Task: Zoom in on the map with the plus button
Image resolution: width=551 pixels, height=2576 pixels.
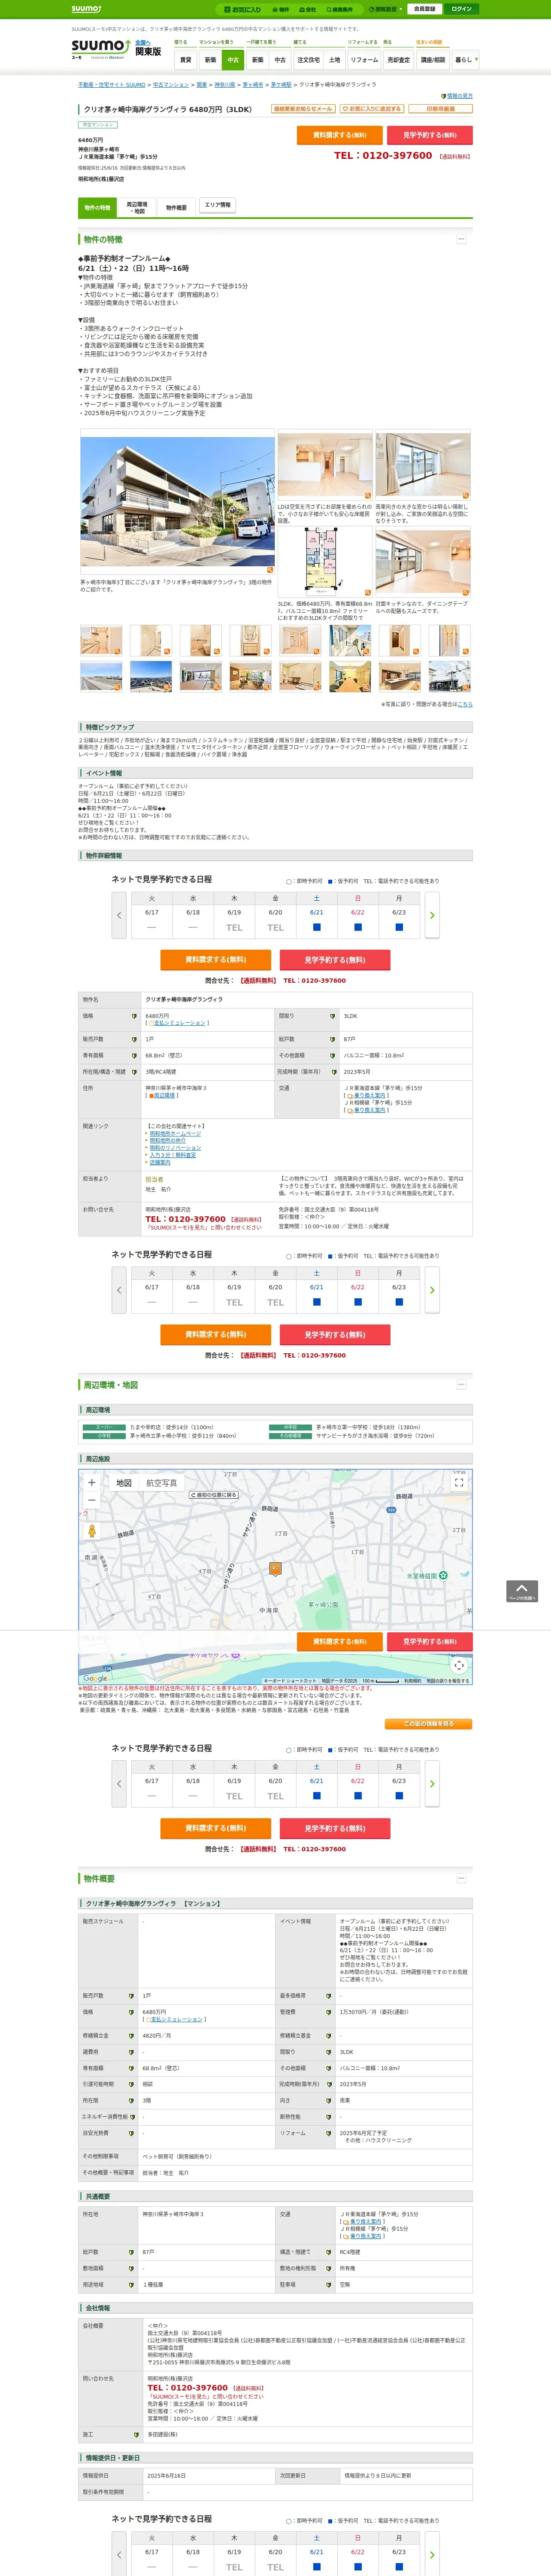Action: [92, 1483]
